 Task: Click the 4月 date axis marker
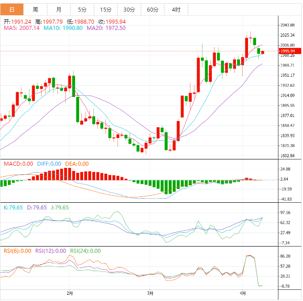tap(243, 293)
